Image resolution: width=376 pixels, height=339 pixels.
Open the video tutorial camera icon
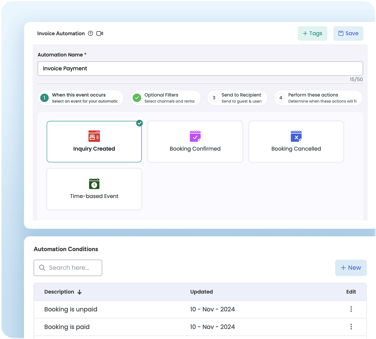pos(100,34)
